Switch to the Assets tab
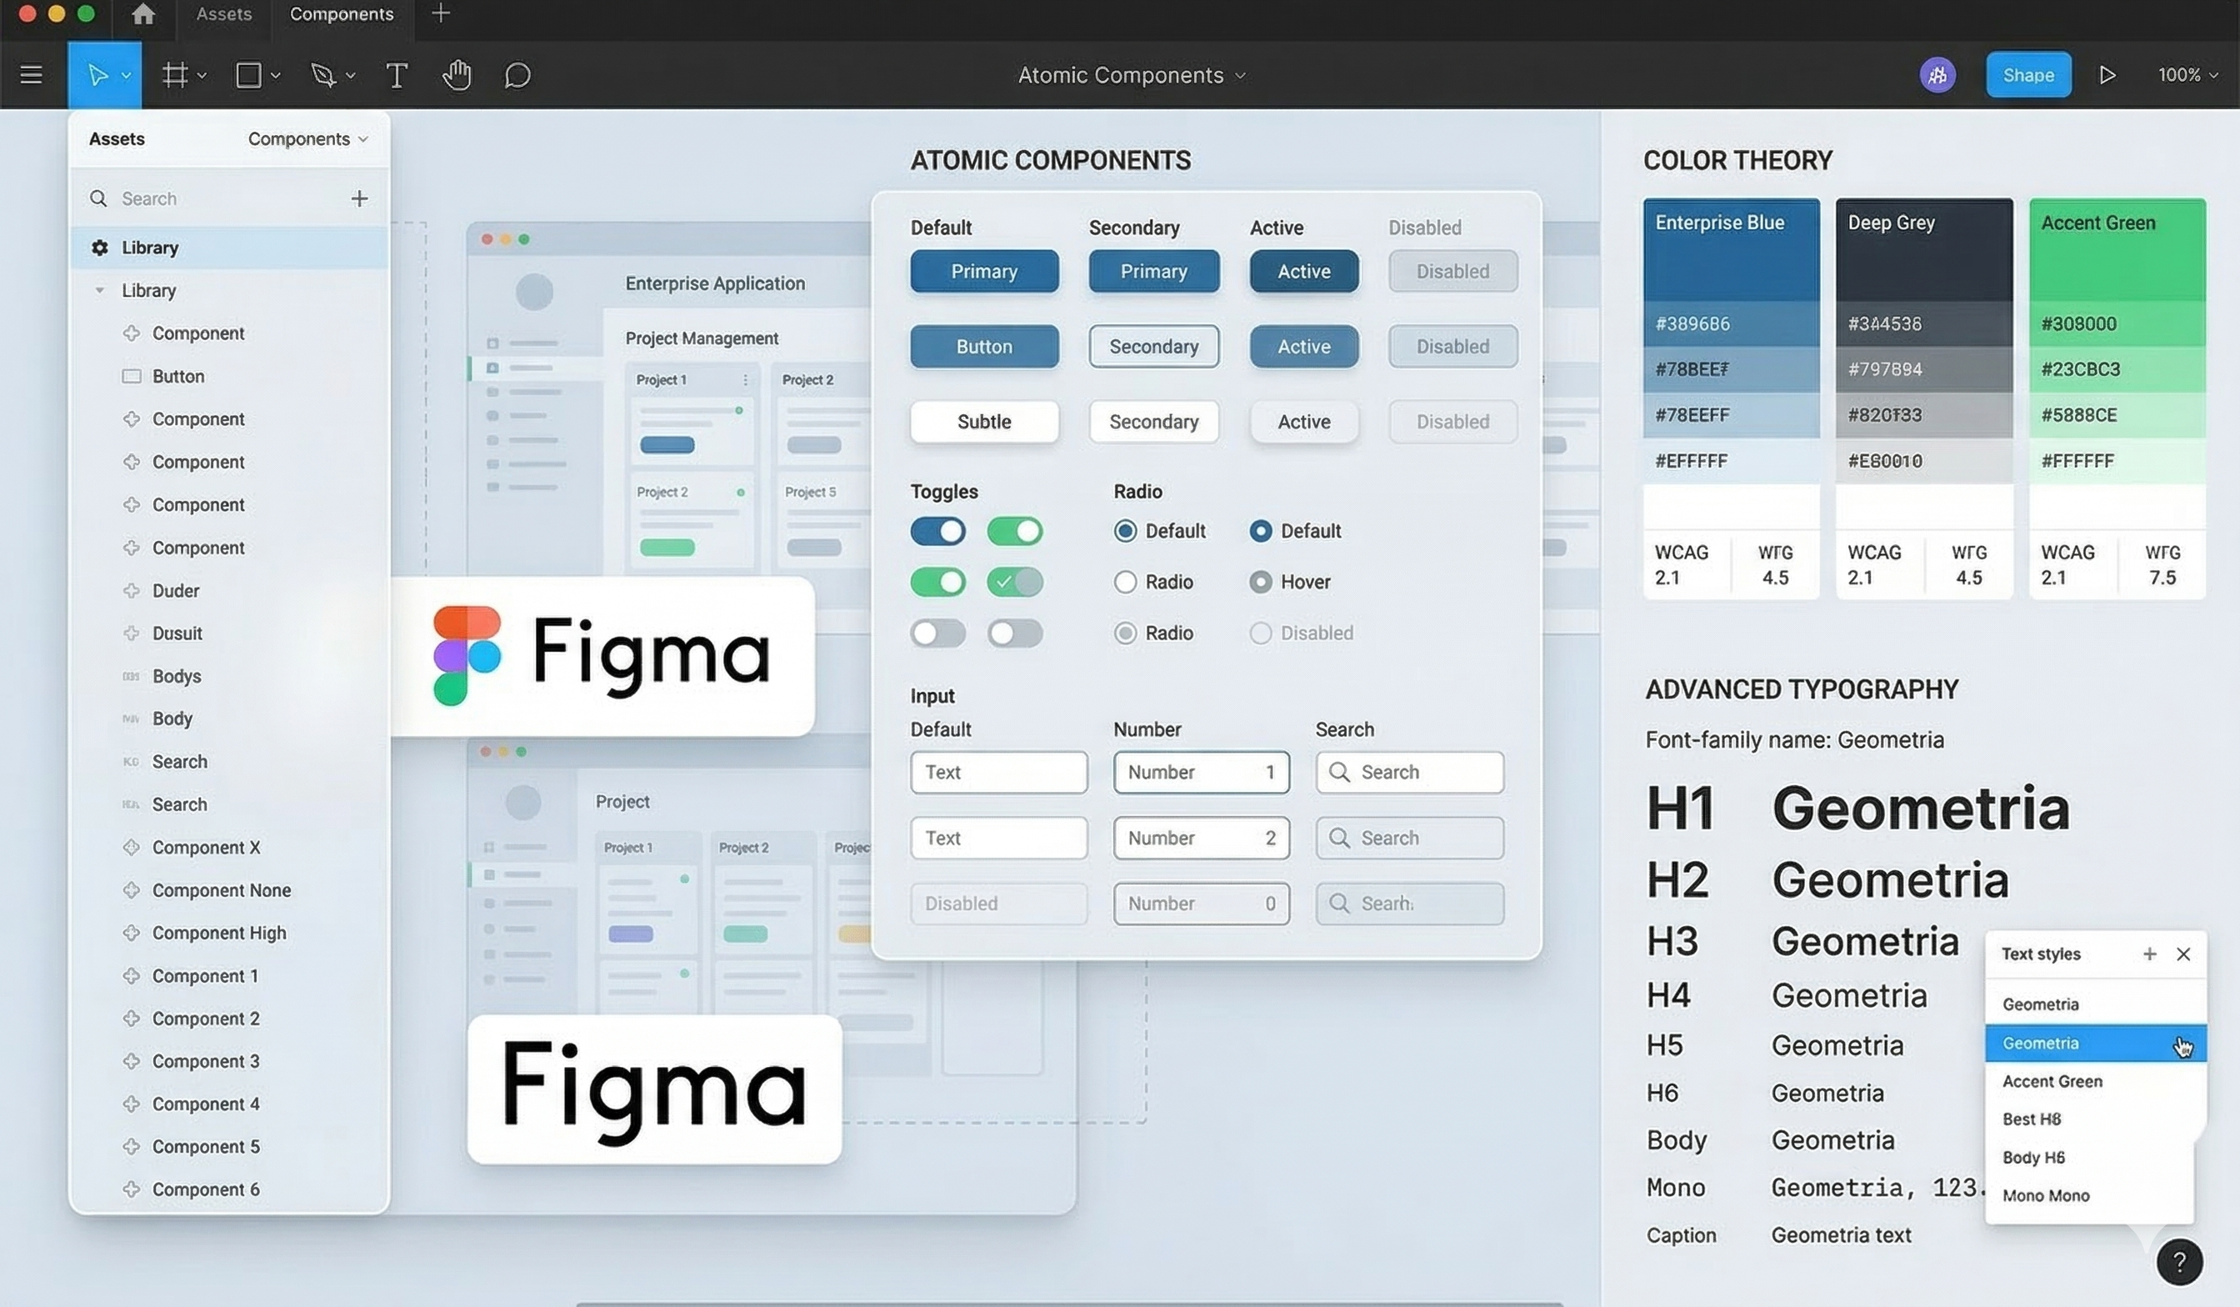This screenshot has width=2240, height=1307. click(223, 14)
